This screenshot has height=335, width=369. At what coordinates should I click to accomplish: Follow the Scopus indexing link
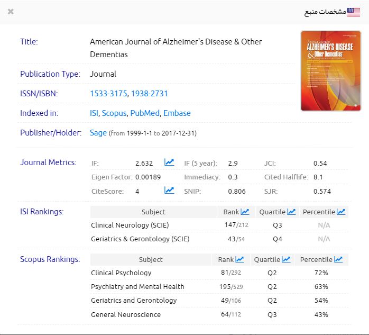(x=114, y=113)
